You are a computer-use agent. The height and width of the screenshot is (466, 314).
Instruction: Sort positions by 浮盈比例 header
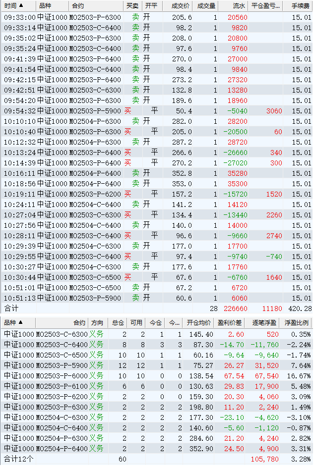297,323
